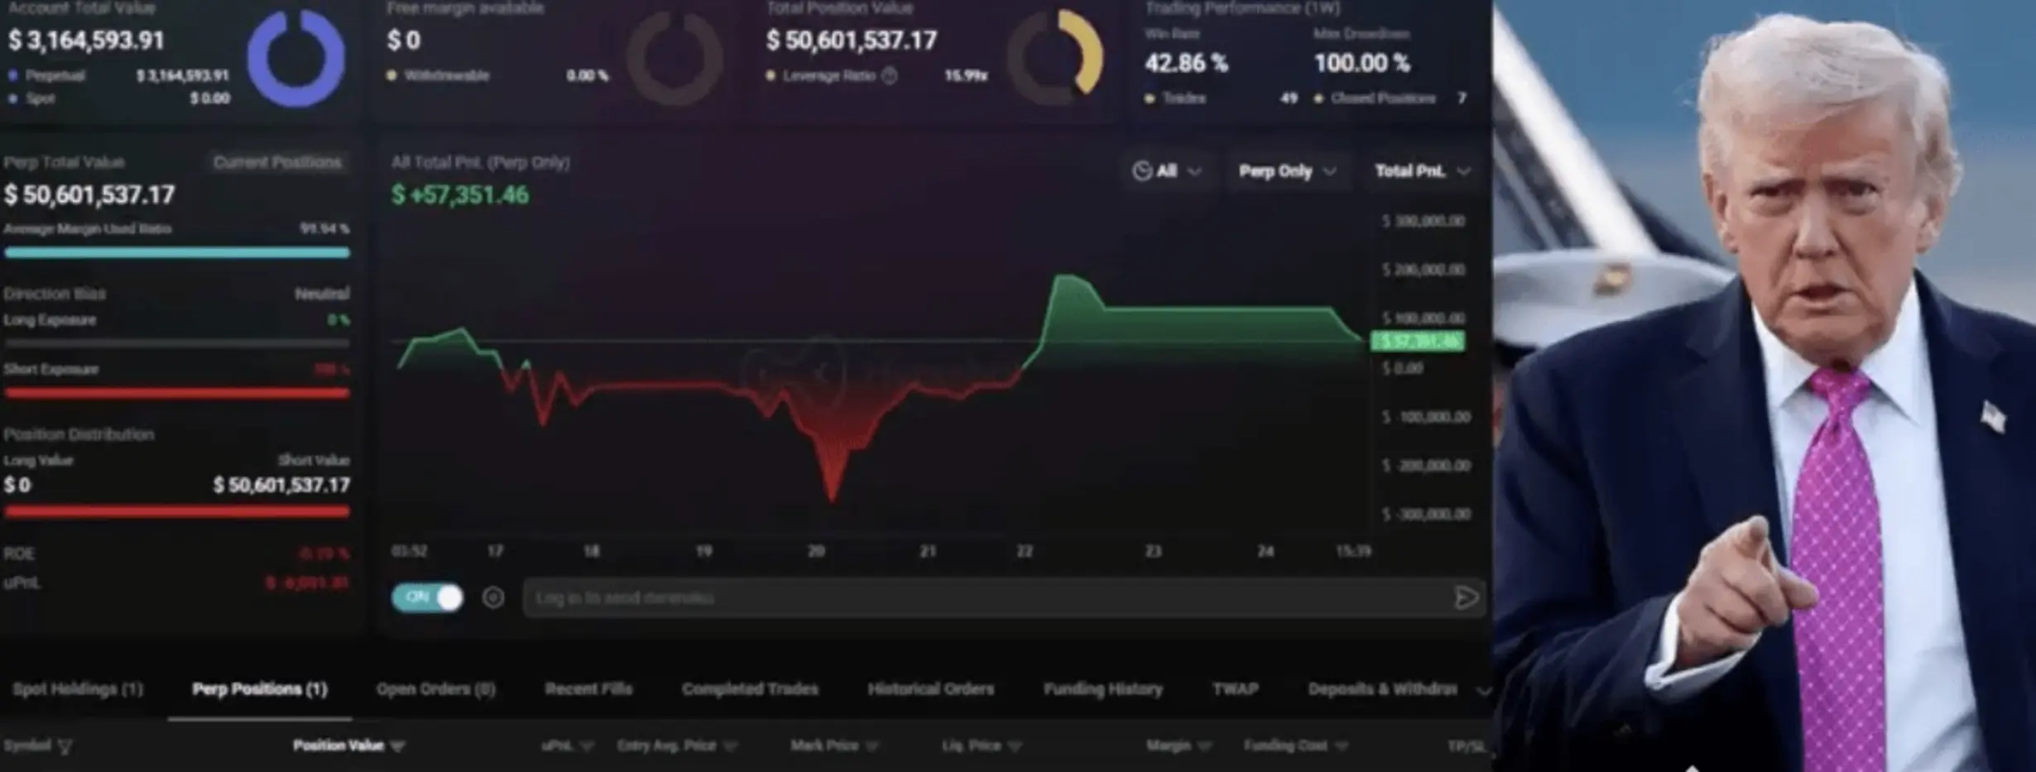Click the red uPnL value in summary panel

[307, 583]
